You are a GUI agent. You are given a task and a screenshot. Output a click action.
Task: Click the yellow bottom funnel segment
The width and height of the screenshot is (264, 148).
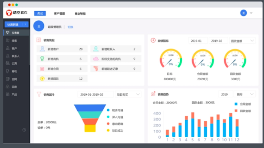(x=90, y=128)
